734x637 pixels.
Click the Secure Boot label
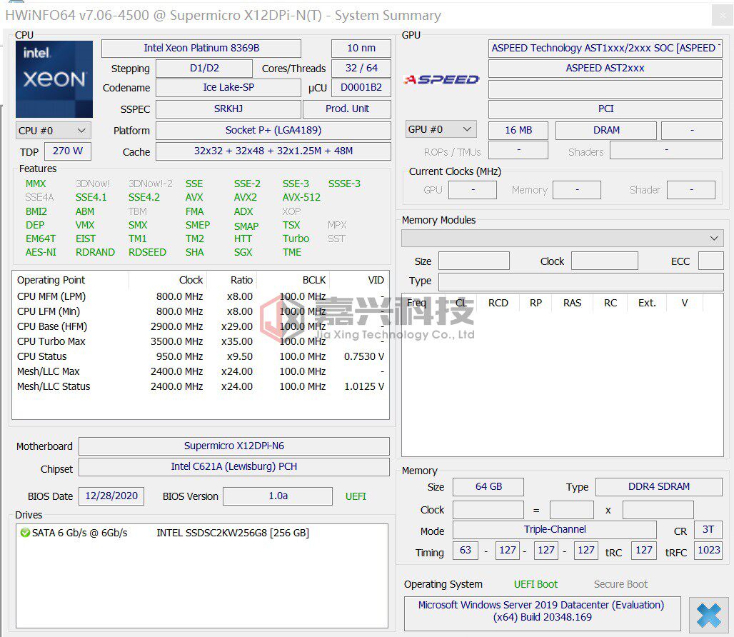point(620,585)
